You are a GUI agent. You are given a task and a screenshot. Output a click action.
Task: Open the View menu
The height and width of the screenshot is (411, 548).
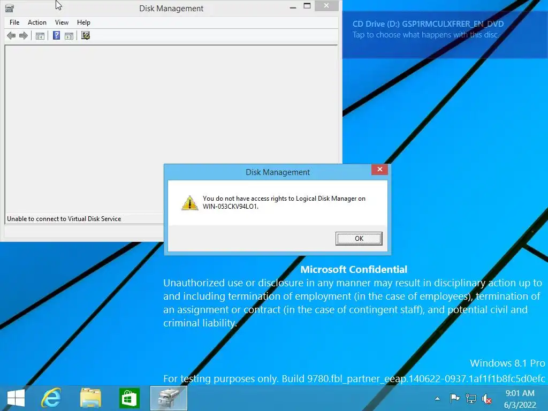pyautogui.click(x=62, y=22)
